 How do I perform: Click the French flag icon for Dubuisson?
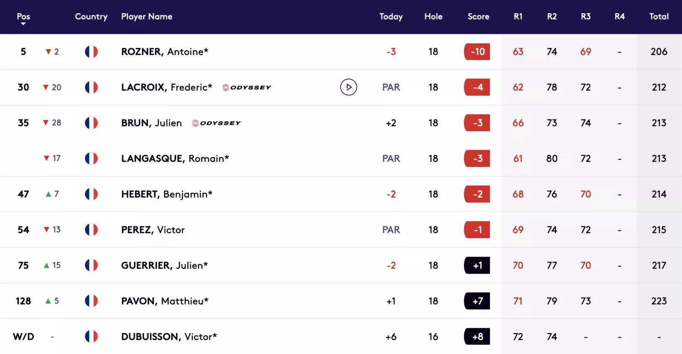pyautogui.click(x=91, y=336)
